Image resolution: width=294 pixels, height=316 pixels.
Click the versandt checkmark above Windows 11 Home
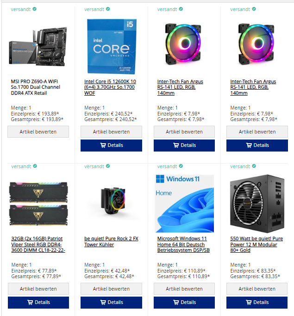[x=181, y=166]
